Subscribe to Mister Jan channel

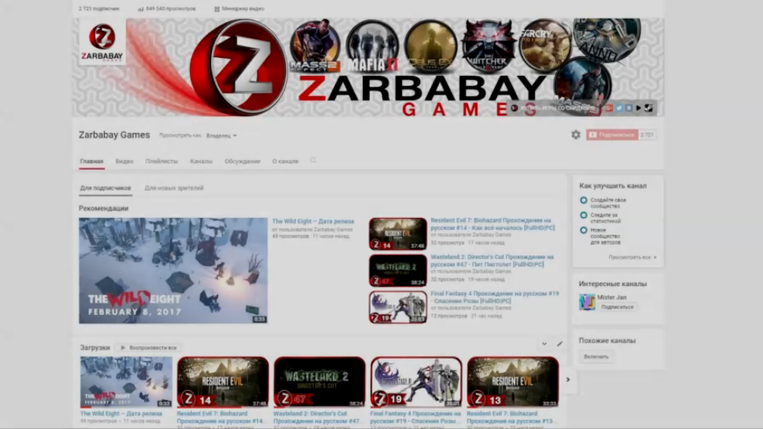click(617, 307)
